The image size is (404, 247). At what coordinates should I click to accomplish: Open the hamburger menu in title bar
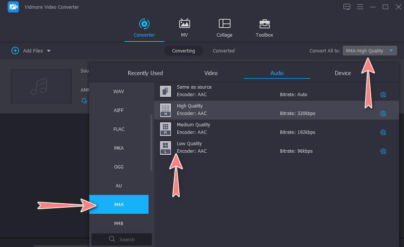click(360, 7)
